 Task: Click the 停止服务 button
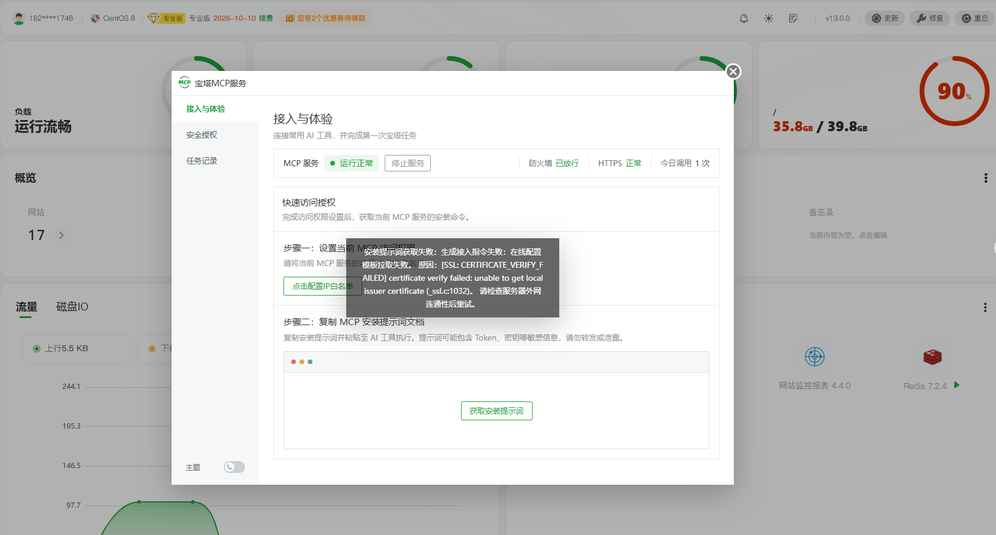pyautogui.click(x=408, y=163)
